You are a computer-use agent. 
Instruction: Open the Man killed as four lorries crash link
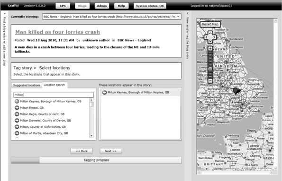[x=57, y=32]
